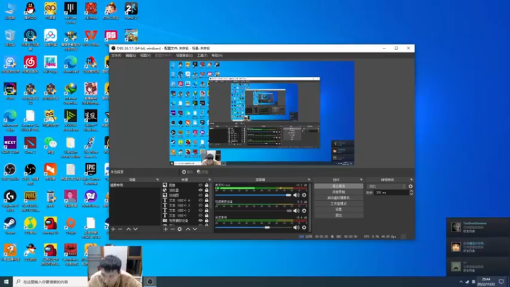The height and width of the screenshot is (287, 510).
Task: Click the 开始录制 button
Action: point(339,192)
